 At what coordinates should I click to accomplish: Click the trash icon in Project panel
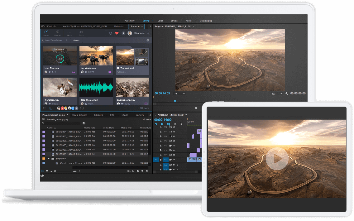tap(147, 171)
